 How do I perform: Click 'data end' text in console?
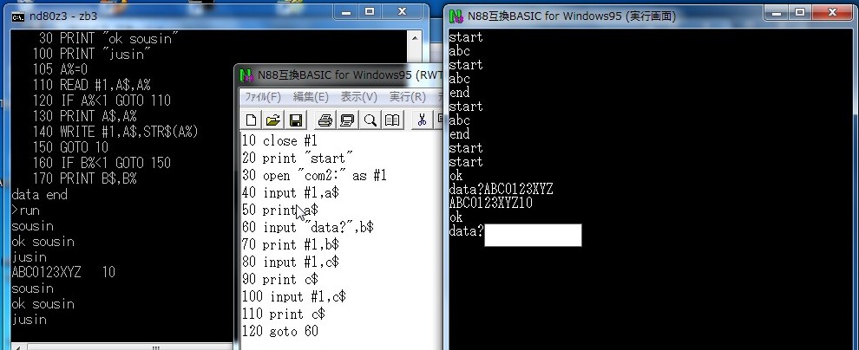39,195
